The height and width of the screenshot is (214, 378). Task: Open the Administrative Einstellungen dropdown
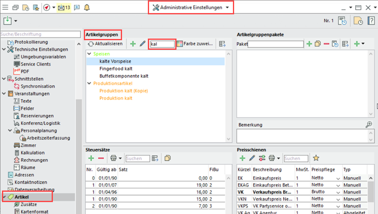point(191,8)
